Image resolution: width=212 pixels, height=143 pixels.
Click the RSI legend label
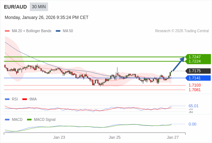(x=15, y=99)
